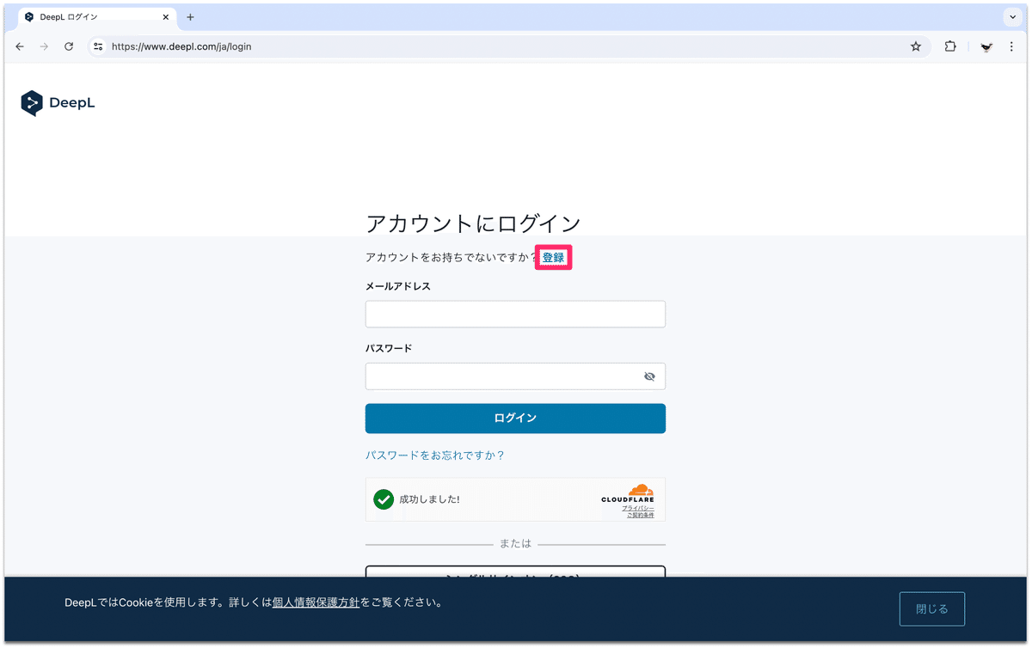
Task: Go back to the previous page
Action: (20, 46)
